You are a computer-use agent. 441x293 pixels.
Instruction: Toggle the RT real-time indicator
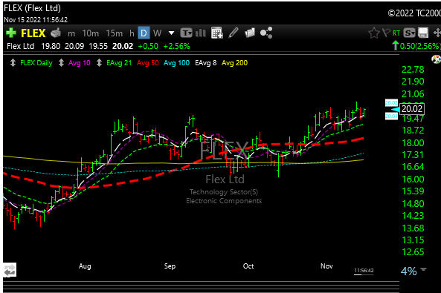[x=396, y=33]
